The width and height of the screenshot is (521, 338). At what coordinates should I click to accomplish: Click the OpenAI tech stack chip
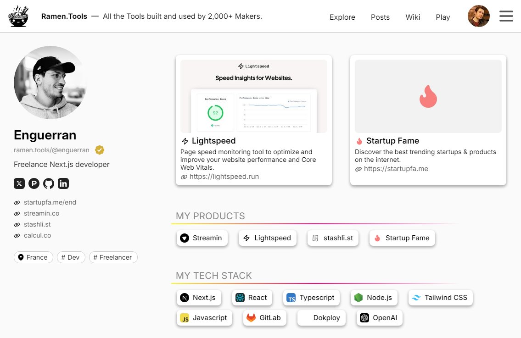click(380, 318)
